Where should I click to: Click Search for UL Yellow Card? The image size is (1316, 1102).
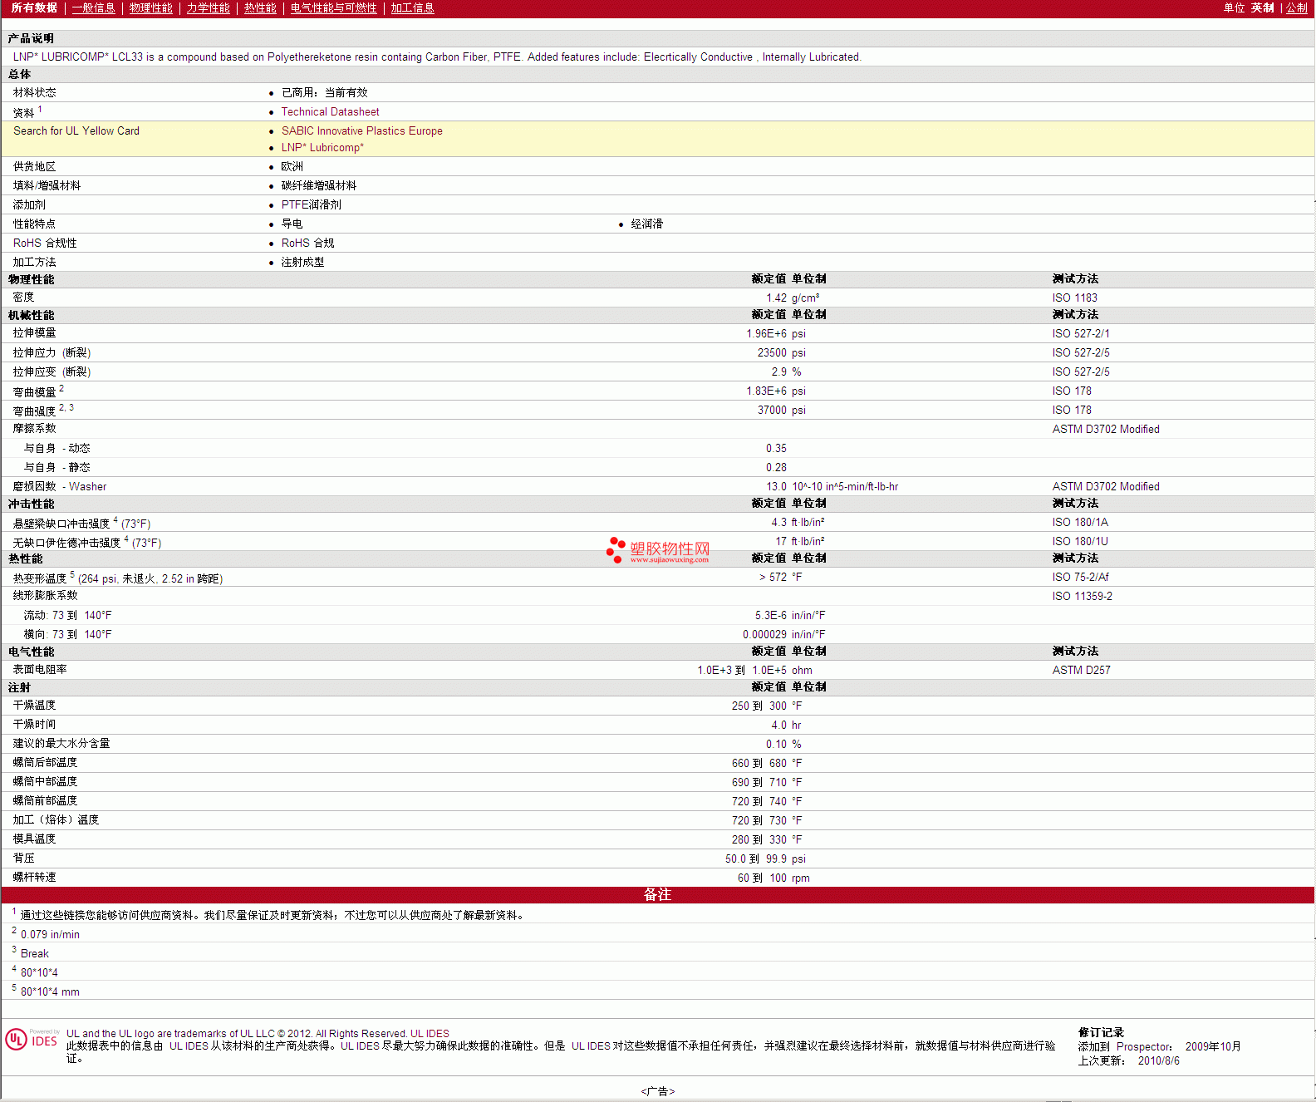[76, 131]
